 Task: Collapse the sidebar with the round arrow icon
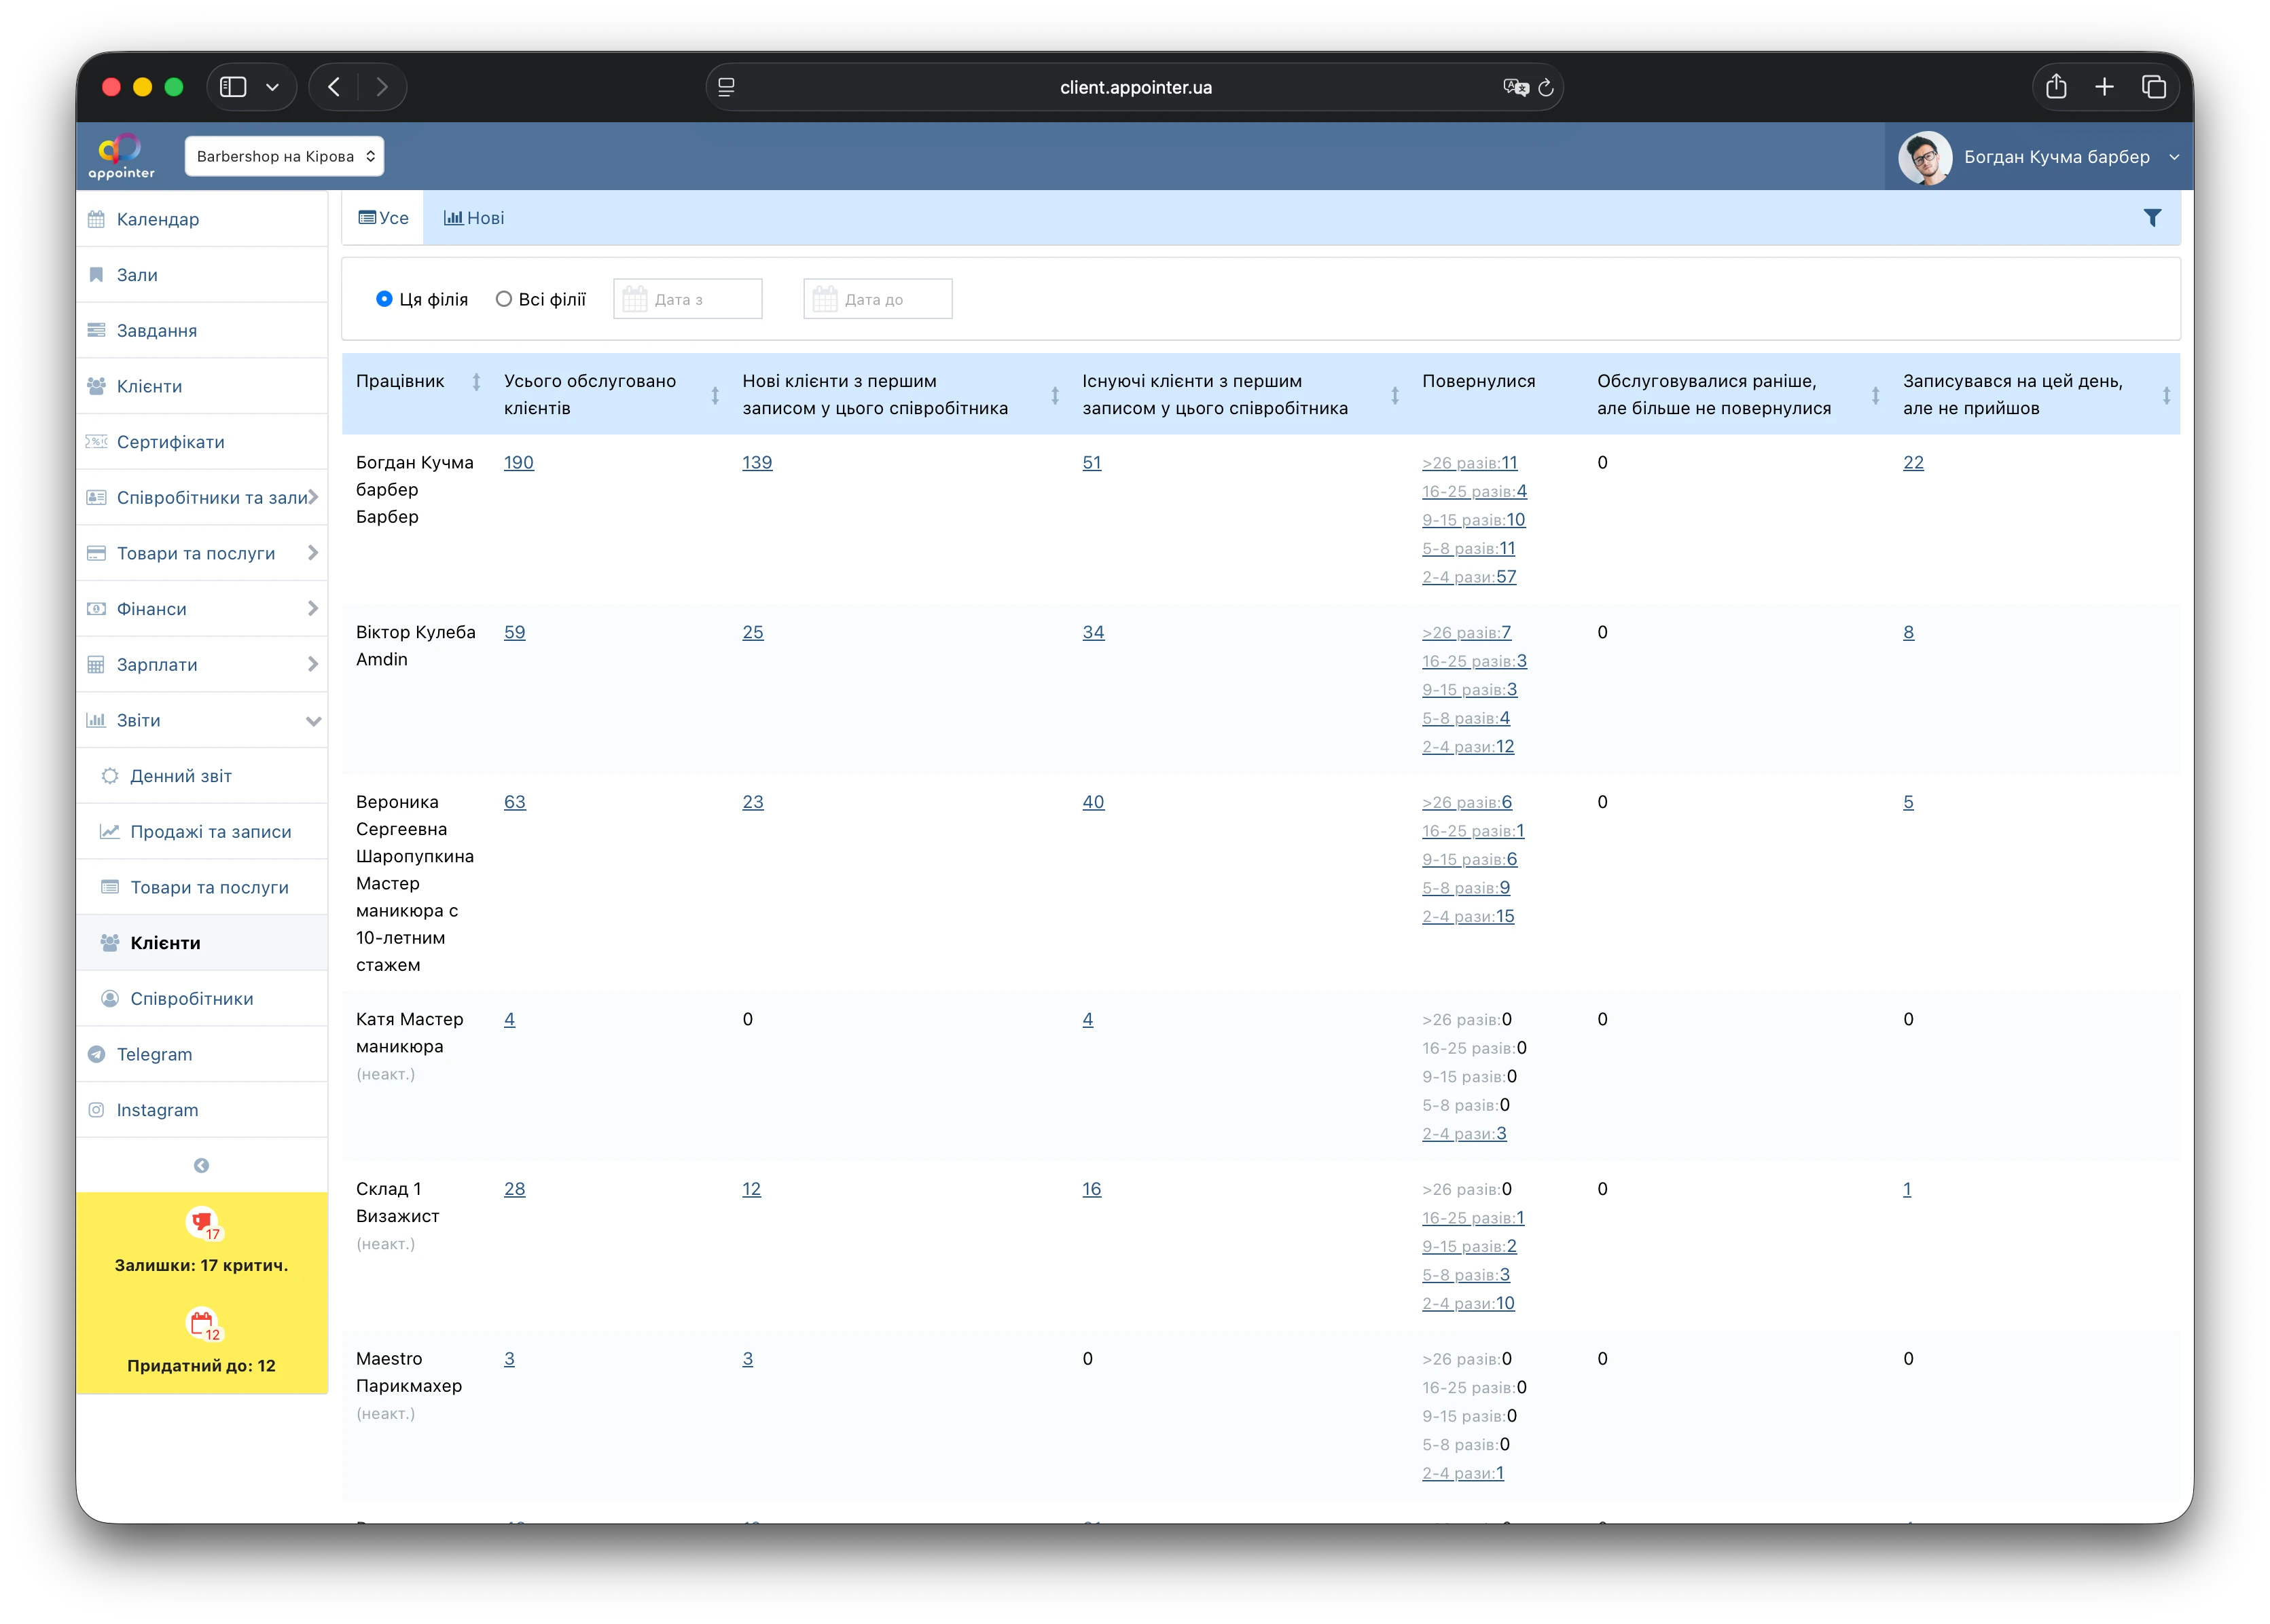(x=201, y=1165)
